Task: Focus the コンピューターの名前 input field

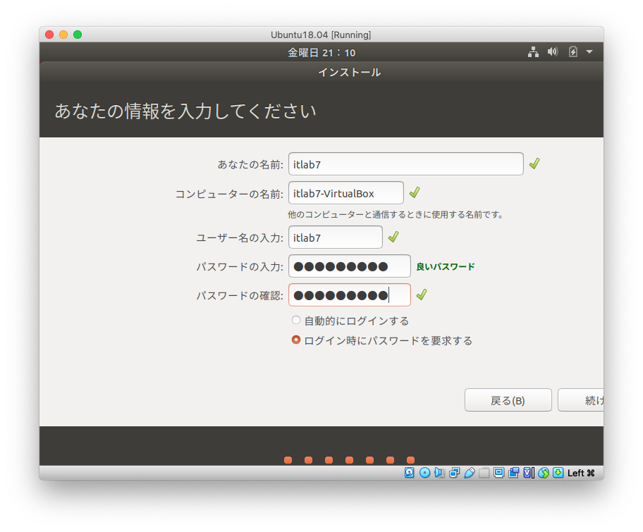Action: [346, 192]
